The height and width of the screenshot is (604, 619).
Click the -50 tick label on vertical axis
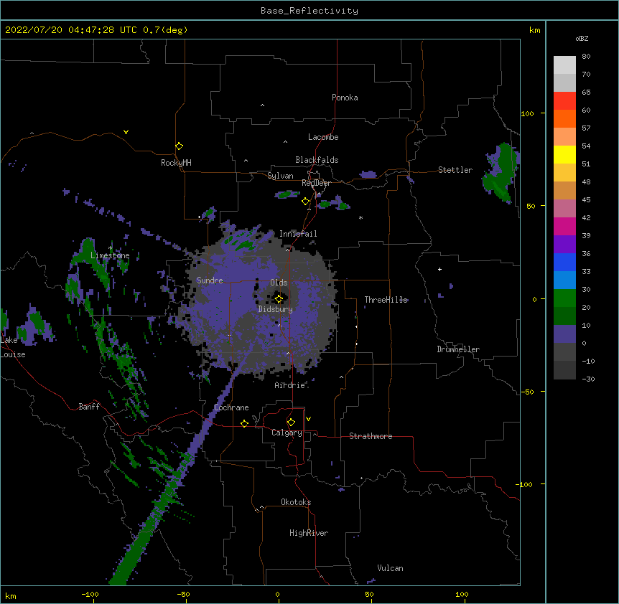[527, 392]
